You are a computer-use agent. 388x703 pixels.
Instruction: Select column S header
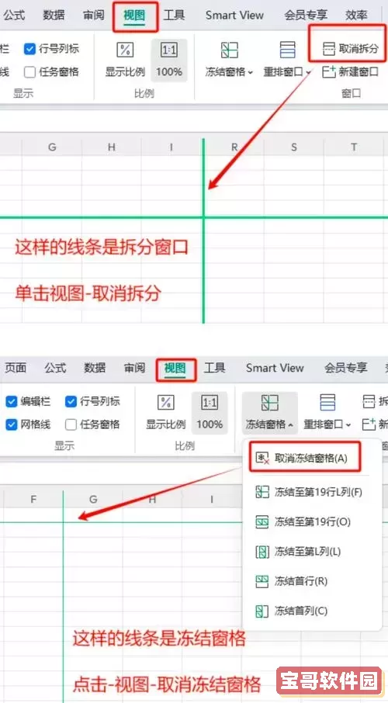[x=294, y=147]
